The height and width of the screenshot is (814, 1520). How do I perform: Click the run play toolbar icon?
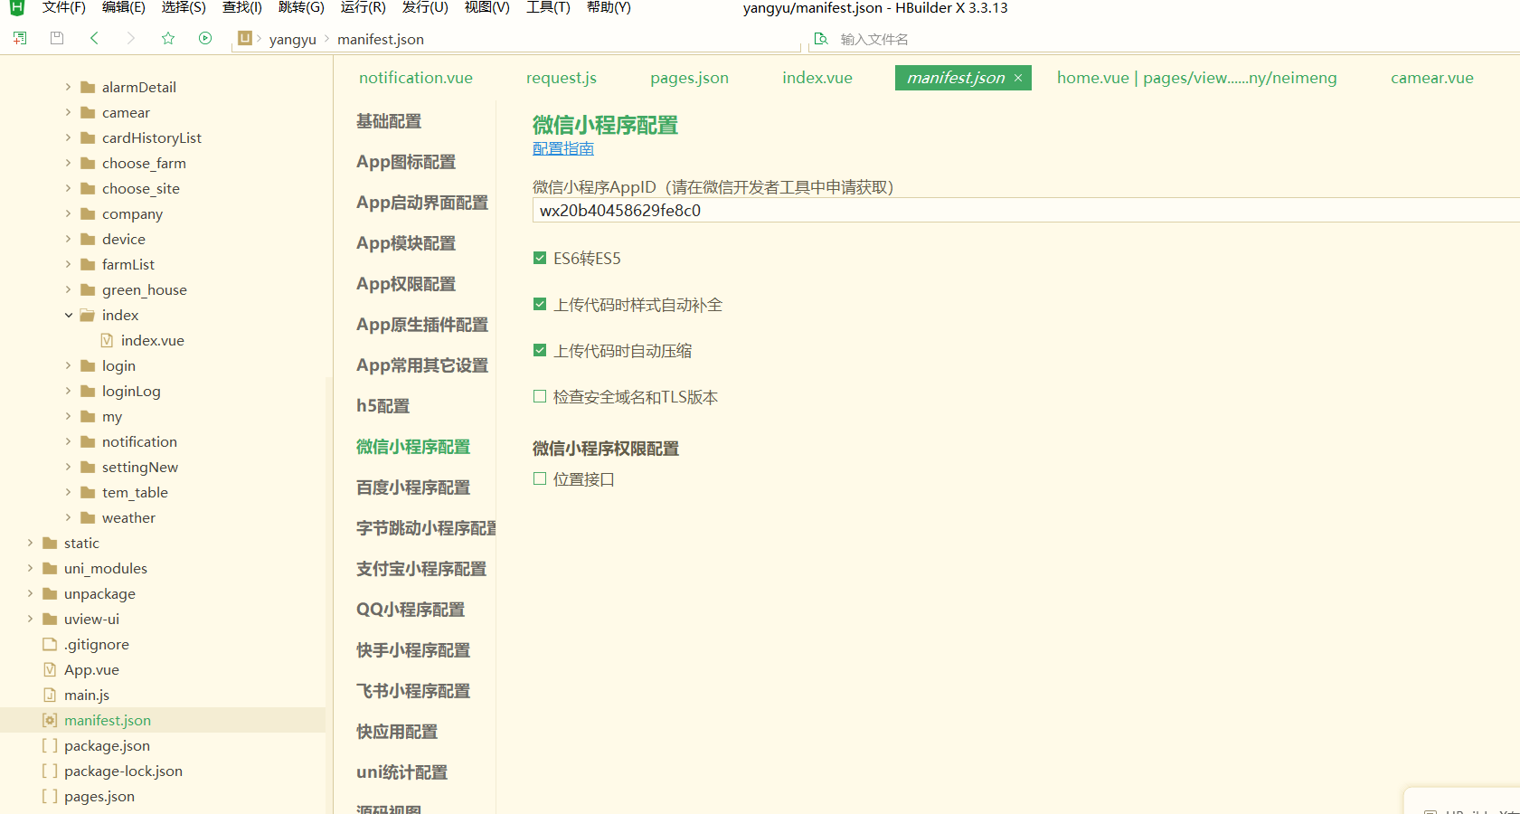(x=205, y=38)
